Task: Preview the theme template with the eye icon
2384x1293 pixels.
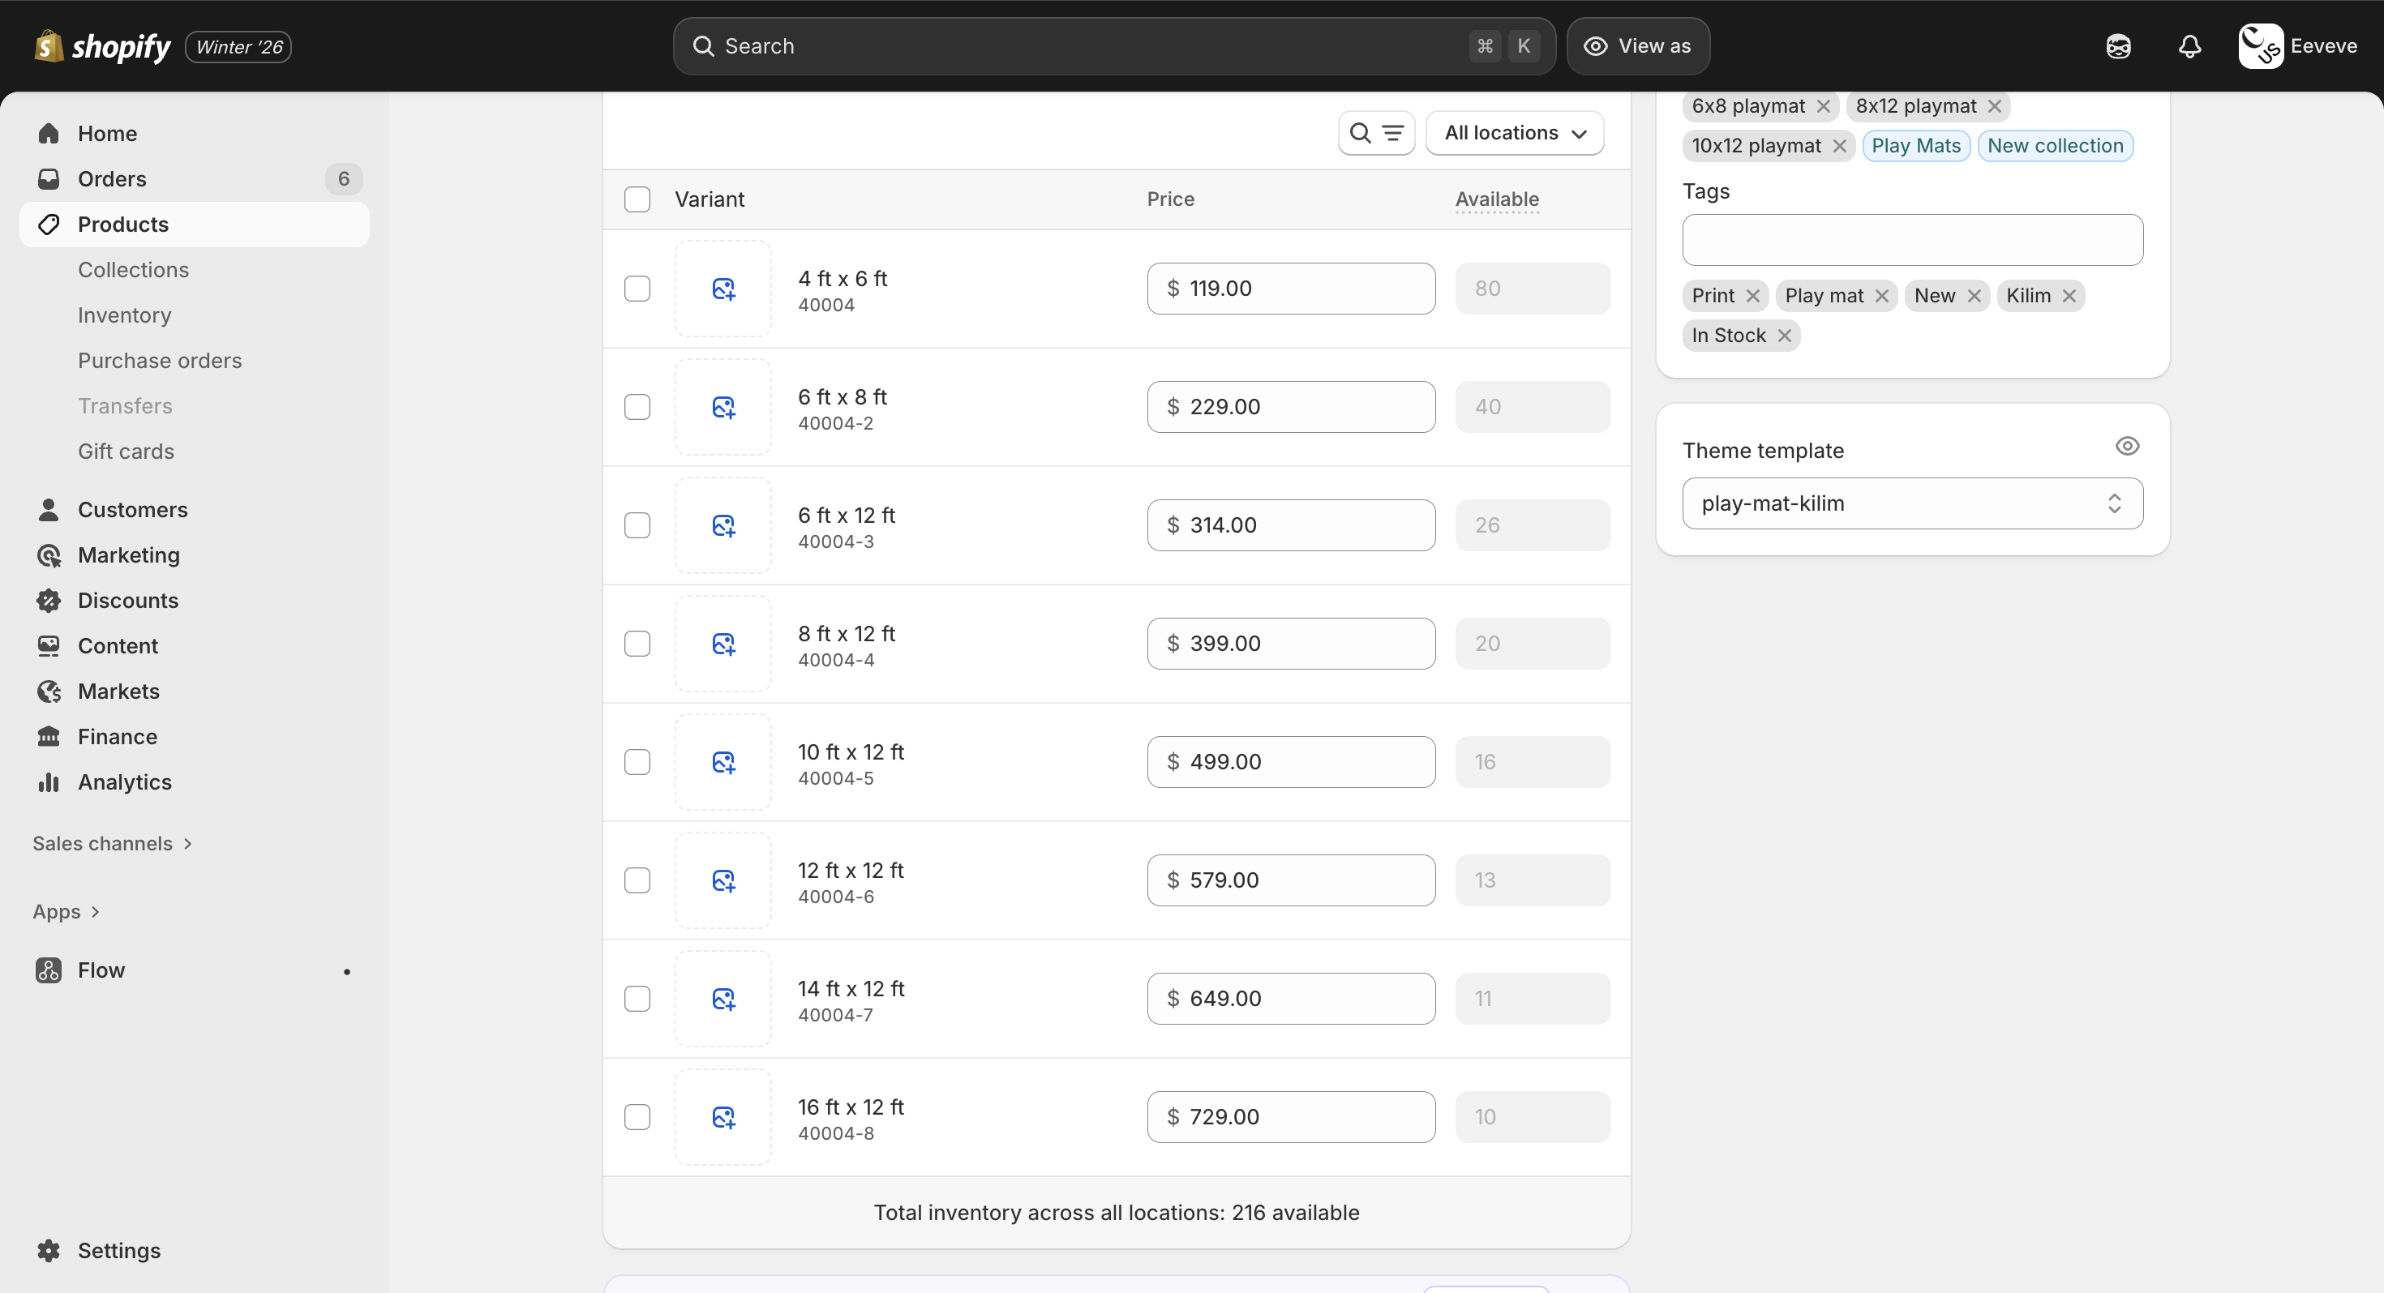Action: click(2128, 446)
